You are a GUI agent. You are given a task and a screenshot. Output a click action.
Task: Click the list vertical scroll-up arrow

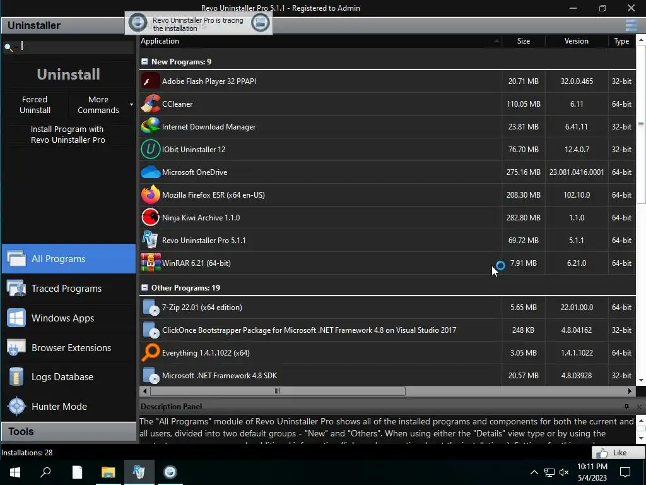[641, 40]
